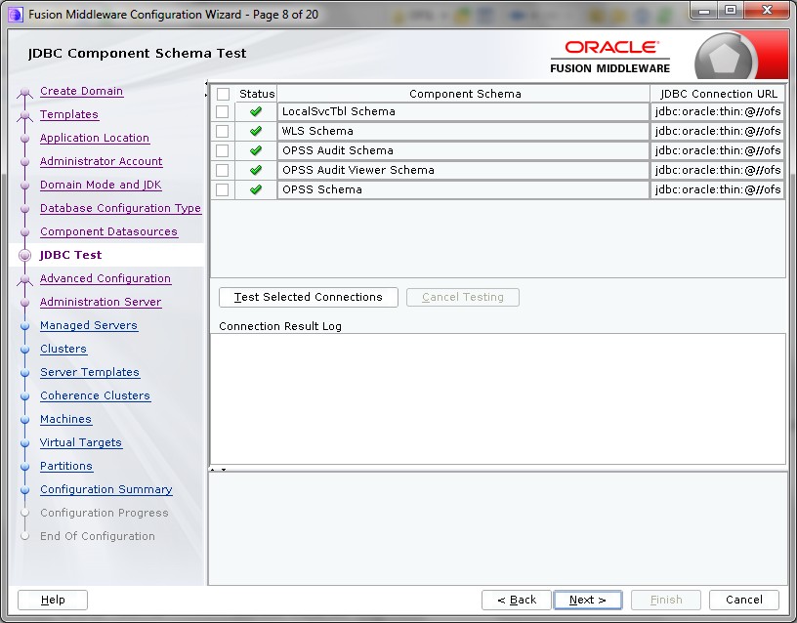Minimize the Configuration Wizard window
This screenshot has width=797, height=623.
click(x=704, y=11)
